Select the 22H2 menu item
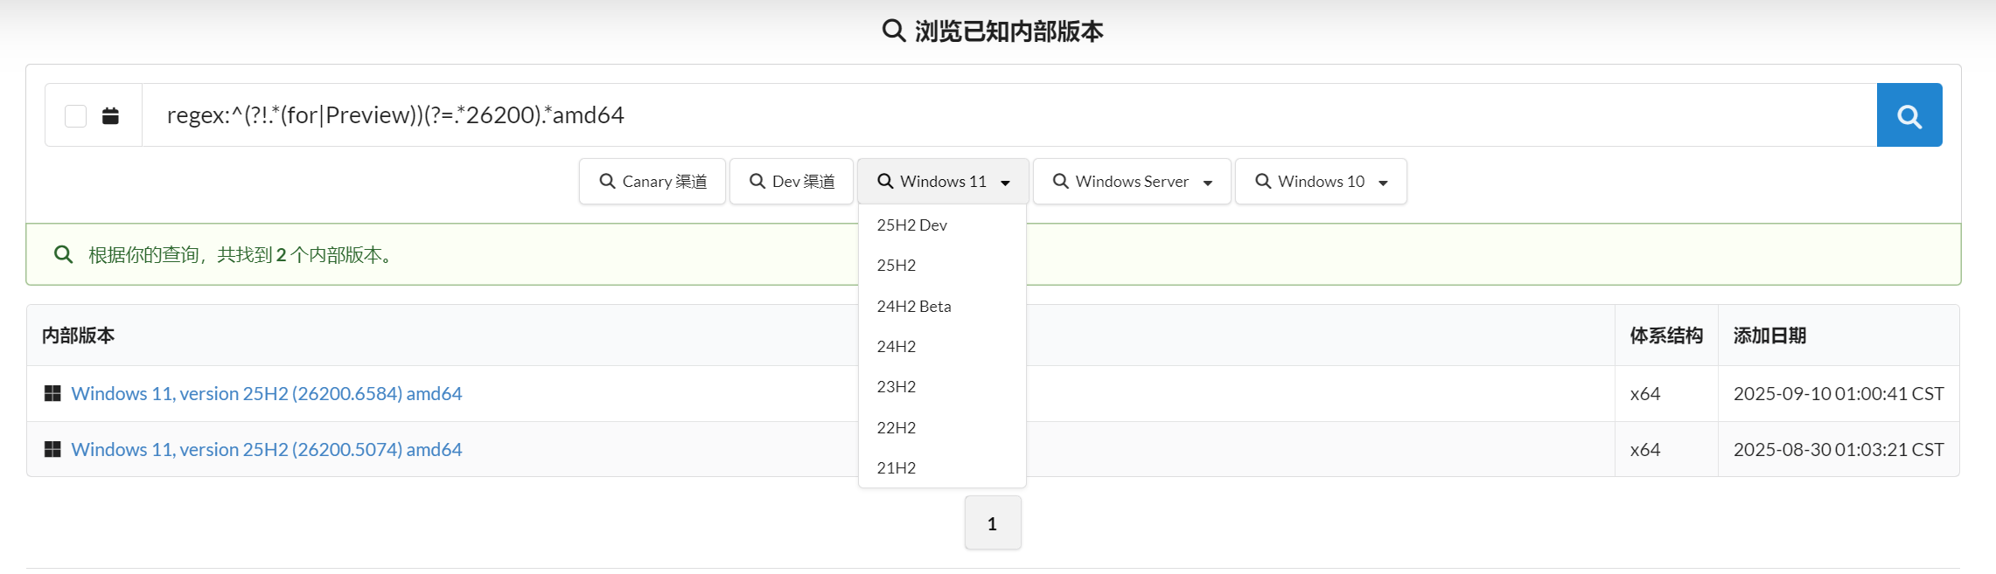The width and height of the screenshot is (1996, 574). [942, 428]
